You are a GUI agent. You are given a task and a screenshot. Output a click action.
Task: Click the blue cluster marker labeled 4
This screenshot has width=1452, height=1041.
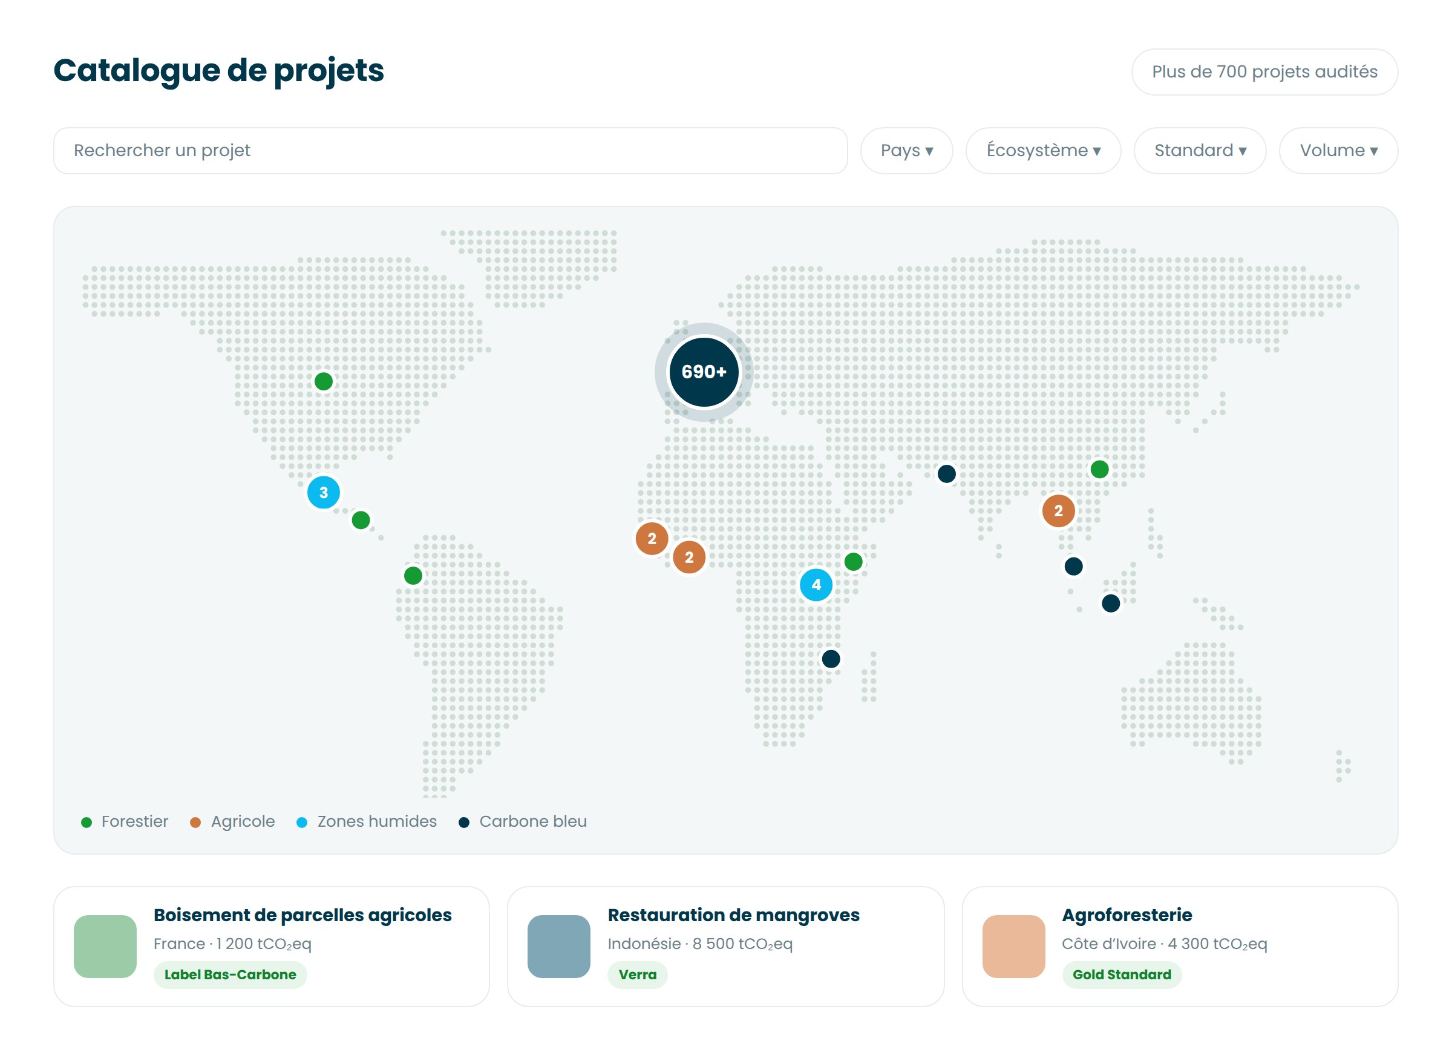point(816,584)
